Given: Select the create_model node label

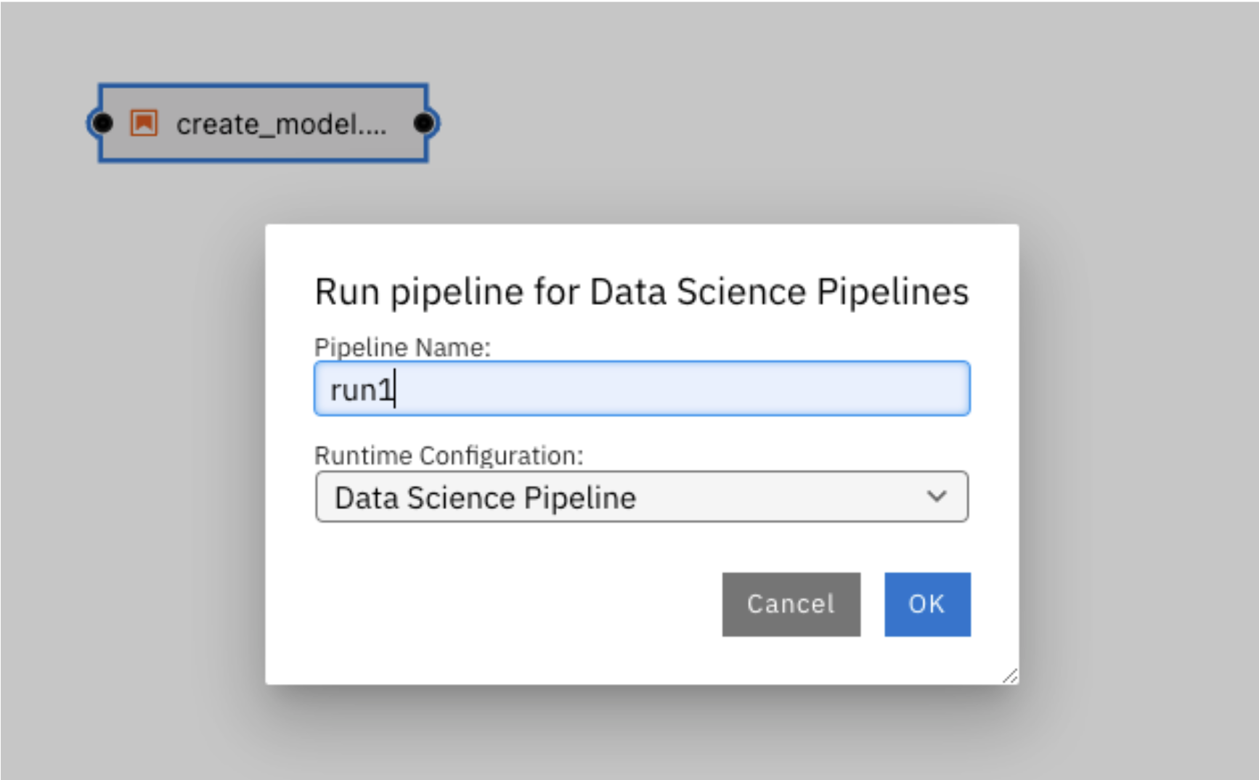Looking at the screenshot, I should pyautogui.click(x=282, y=124).
